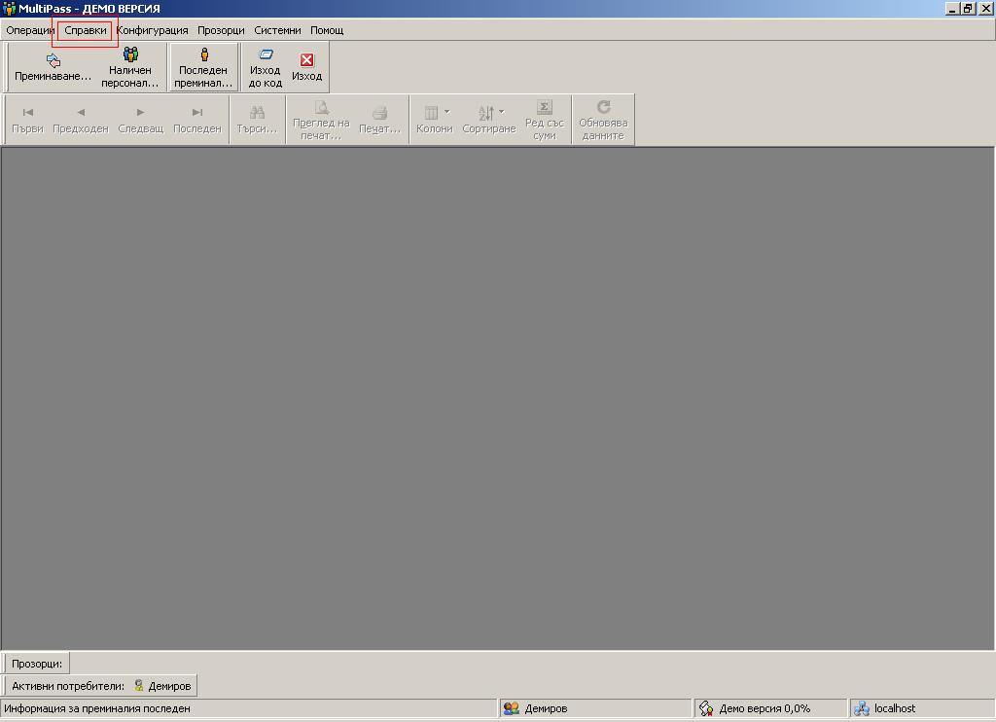
Task: Go to Първи record navigation icon
Action: (x=28, y=112)
